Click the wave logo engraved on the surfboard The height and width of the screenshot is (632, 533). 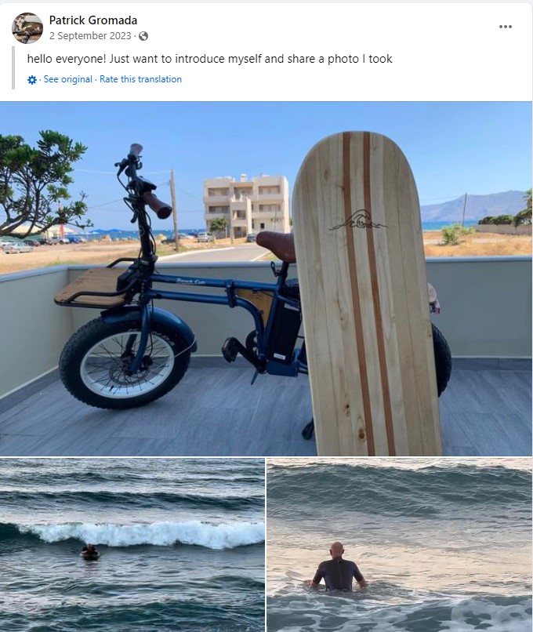click(358, 220)
